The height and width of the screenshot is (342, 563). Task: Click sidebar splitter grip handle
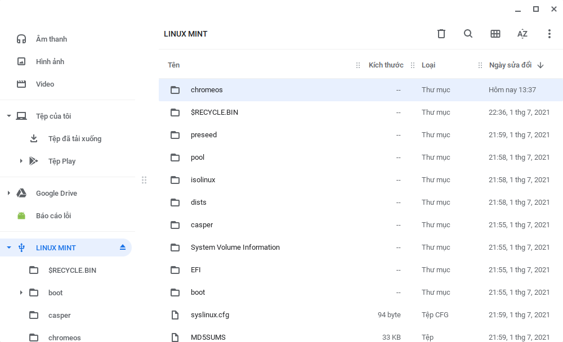144,180
